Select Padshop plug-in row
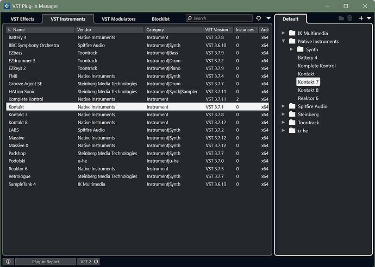This screenshot has height=267, width=375. pos(137,154)
